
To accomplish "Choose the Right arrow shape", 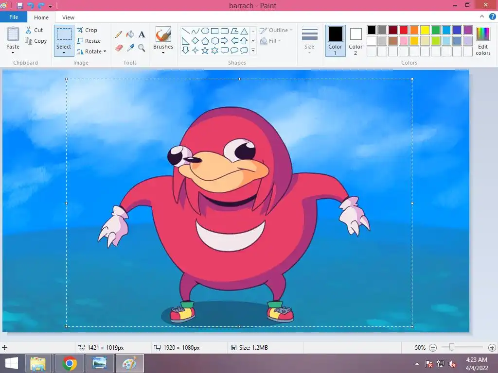I will pos(225,41).
